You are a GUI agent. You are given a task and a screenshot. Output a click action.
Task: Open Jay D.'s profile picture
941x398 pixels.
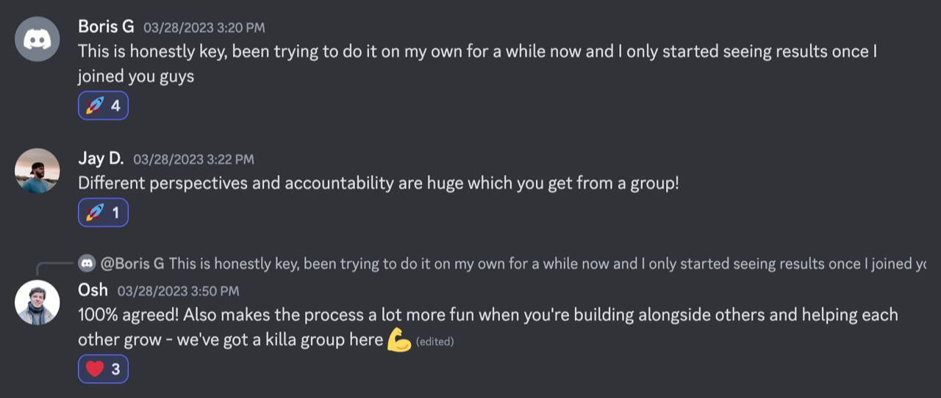point(37,171)
